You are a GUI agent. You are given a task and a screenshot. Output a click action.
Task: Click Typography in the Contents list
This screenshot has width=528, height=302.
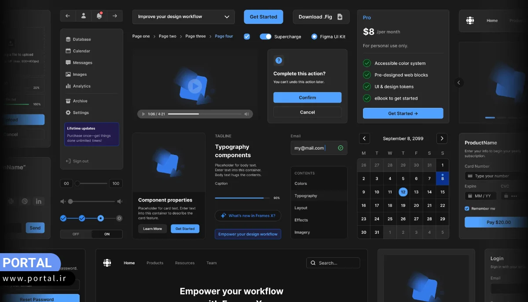(x=306, y=195)
